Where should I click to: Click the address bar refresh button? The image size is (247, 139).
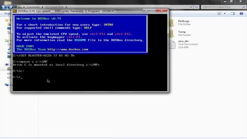click(x=196, y=7)
